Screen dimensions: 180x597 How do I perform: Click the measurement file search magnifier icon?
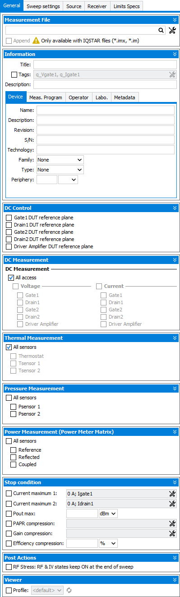[x=161, y=30]
